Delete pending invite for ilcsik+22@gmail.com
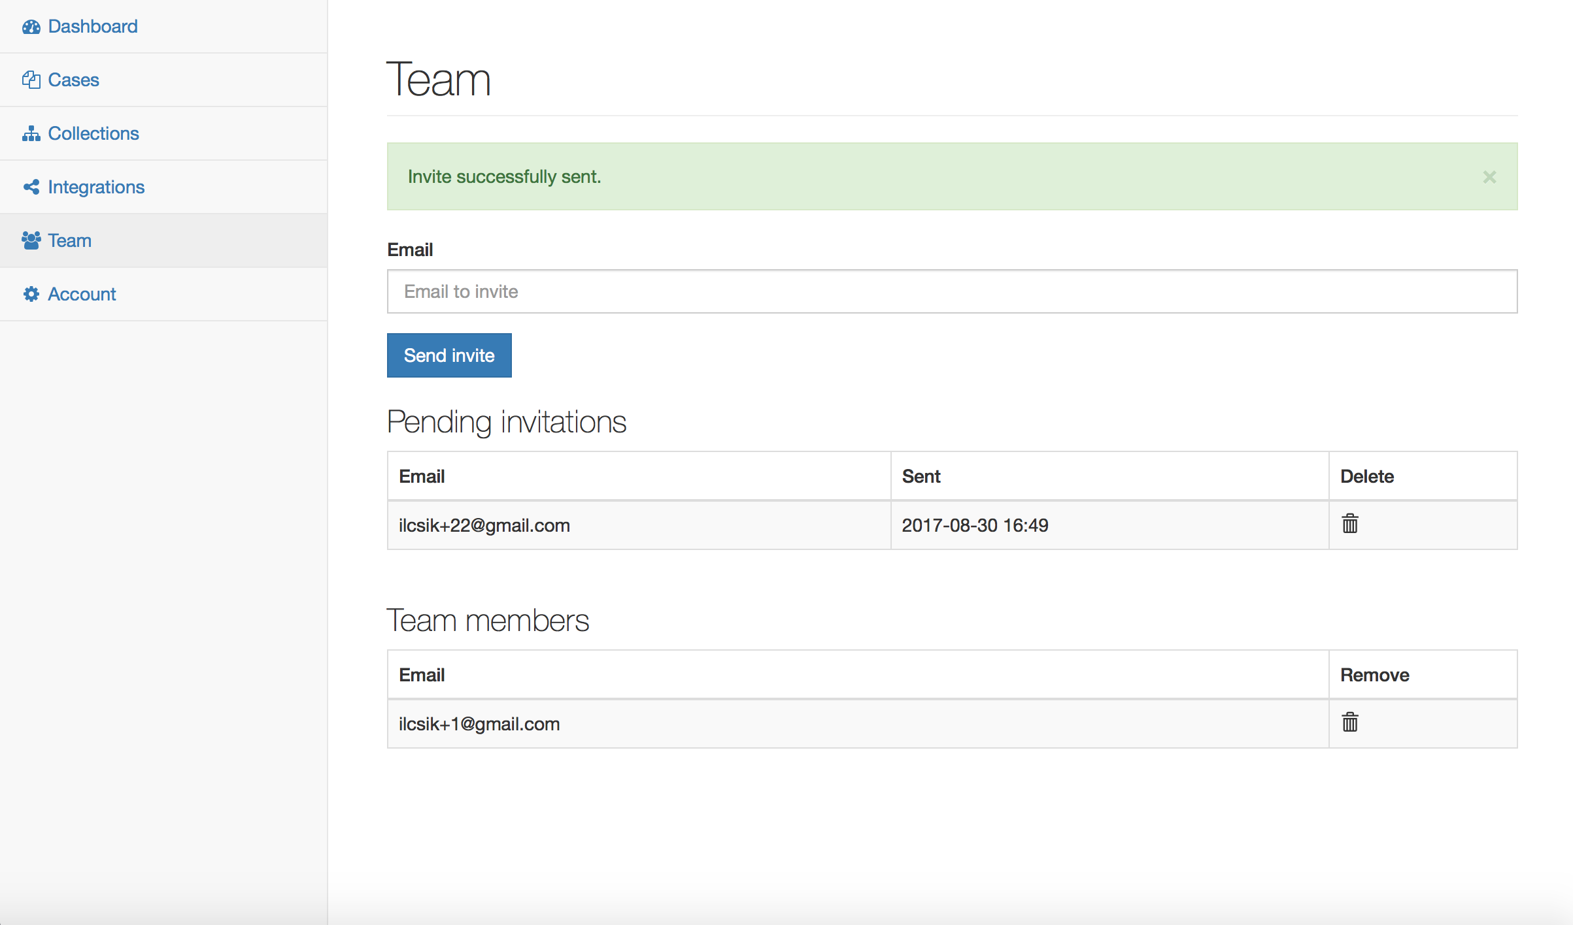This screenshot has height=925, width=1573. click(1349, 524)
